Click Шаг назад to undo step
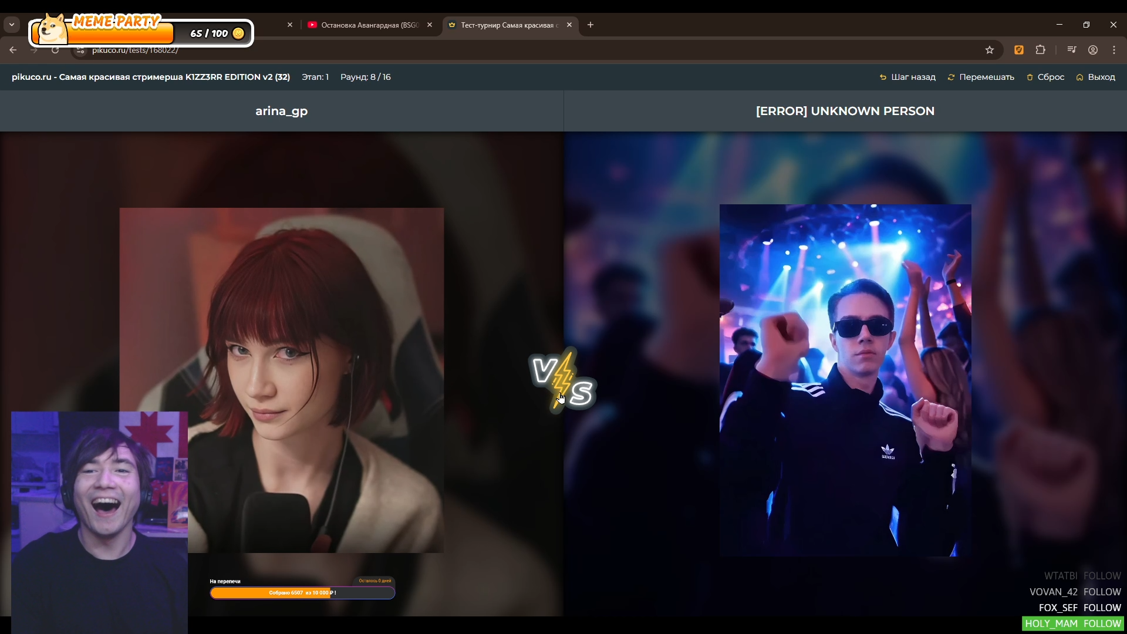This screenshot has height=634, width=1127. pos(907,77)
